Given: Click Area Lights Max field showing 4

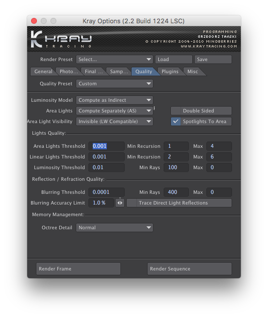Looking at the screenshot, I should coord(219,146).
